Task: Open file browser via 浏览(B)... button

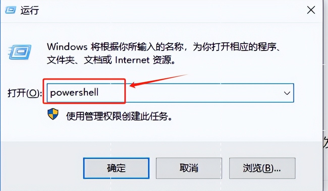Action: point(262,168)
